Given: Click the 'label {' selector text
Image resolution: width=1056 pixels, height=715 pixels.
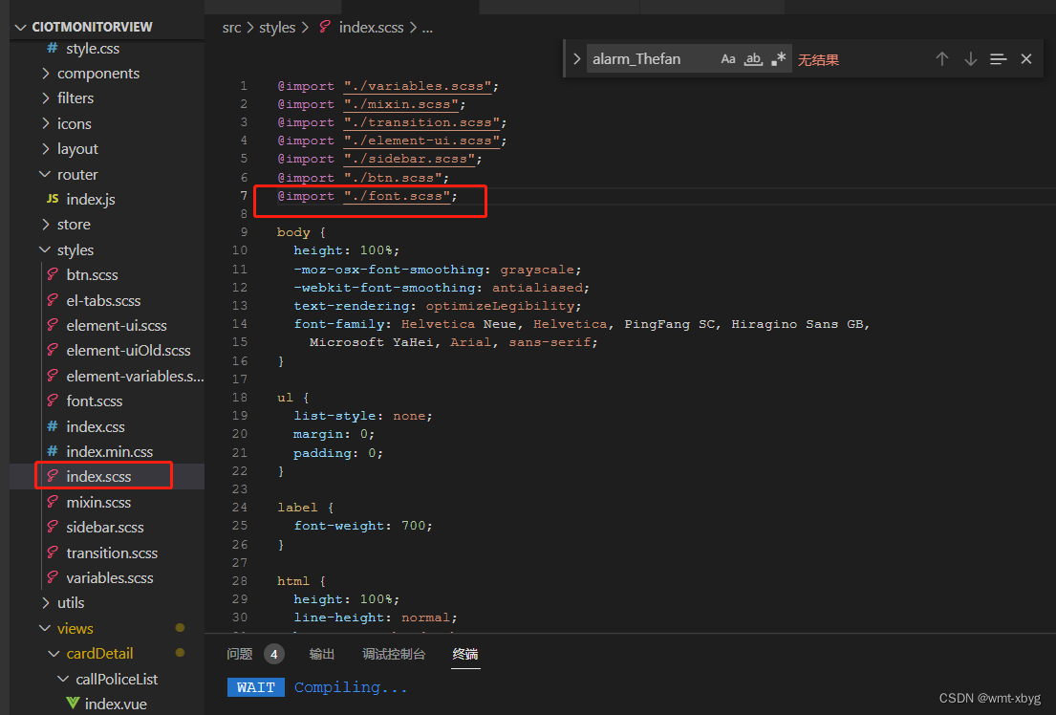Looking at the screenshot, I should click(305, 508).
